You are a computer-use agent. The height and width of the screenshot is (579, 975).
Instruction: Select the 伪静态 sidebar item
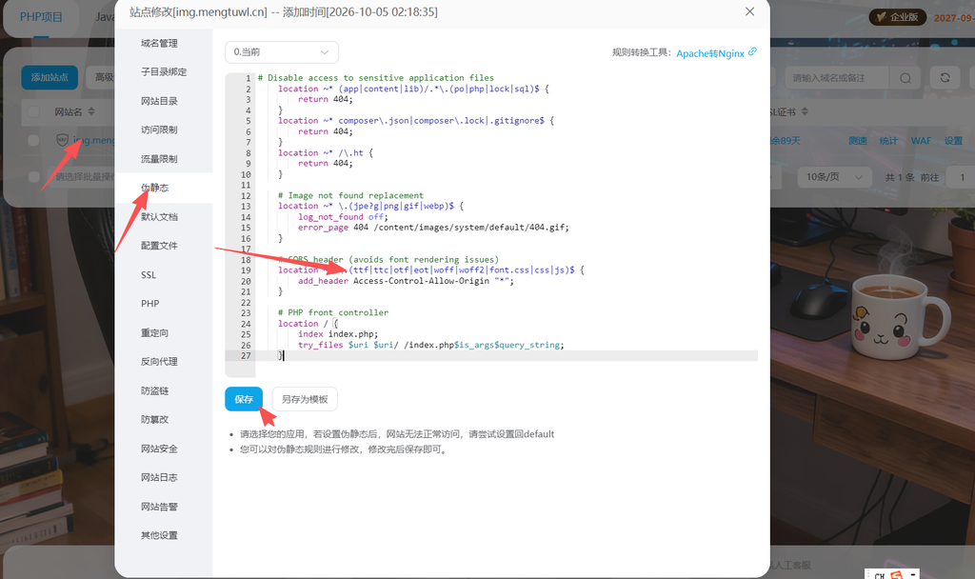coord(155,188)
